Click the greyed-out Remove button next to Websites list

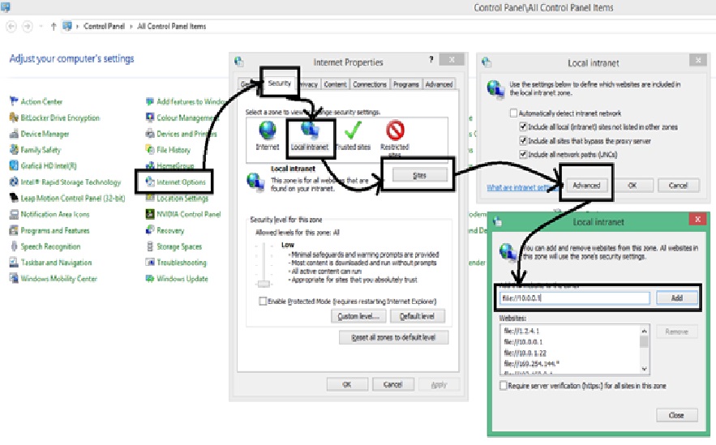[x=677, y=332]
